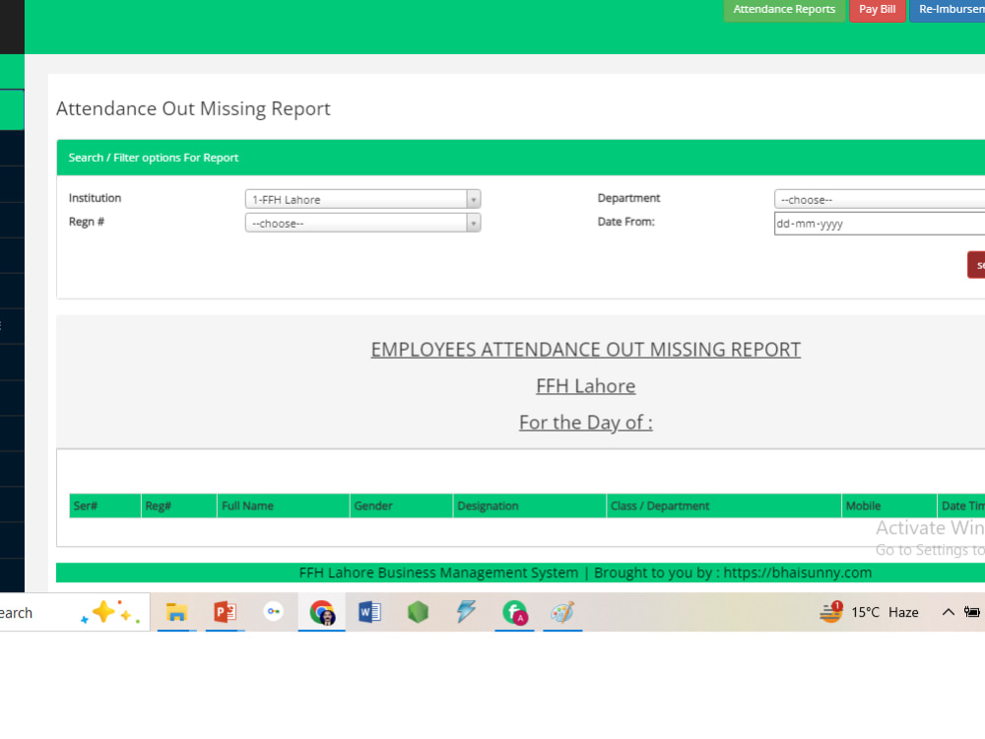985x739 pixels.
Task: Select the highlighted green sidebar menu item
Action: click(x=12, y=110)
